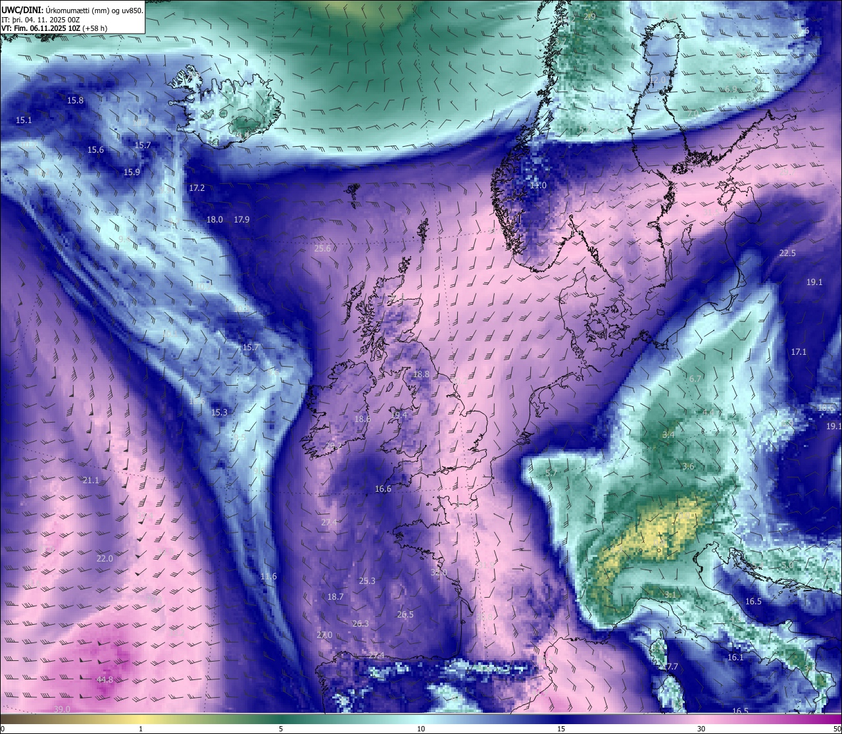
Task: Click the color scale tick label 10
Action: [x=421, y=729]
